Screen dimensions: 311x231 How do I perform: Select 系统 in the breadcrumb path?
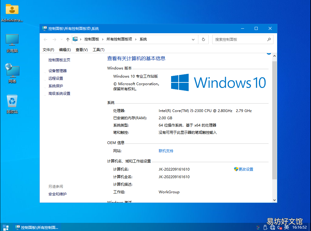[143, 39]
